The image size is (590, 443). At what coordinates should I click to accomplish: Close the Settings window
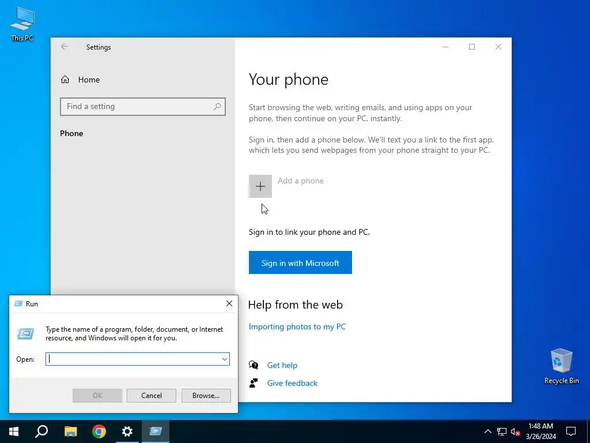498,47
